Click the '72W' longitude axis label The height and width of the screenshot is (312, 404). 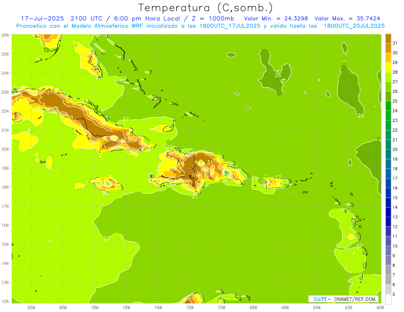(x=190, y=307)
